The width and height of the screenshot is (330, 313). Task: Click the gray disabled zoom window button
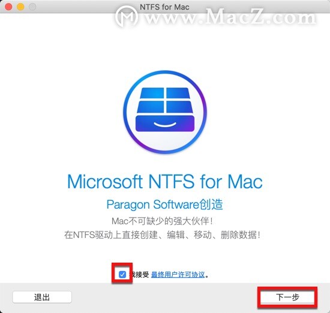pos(32,7)
